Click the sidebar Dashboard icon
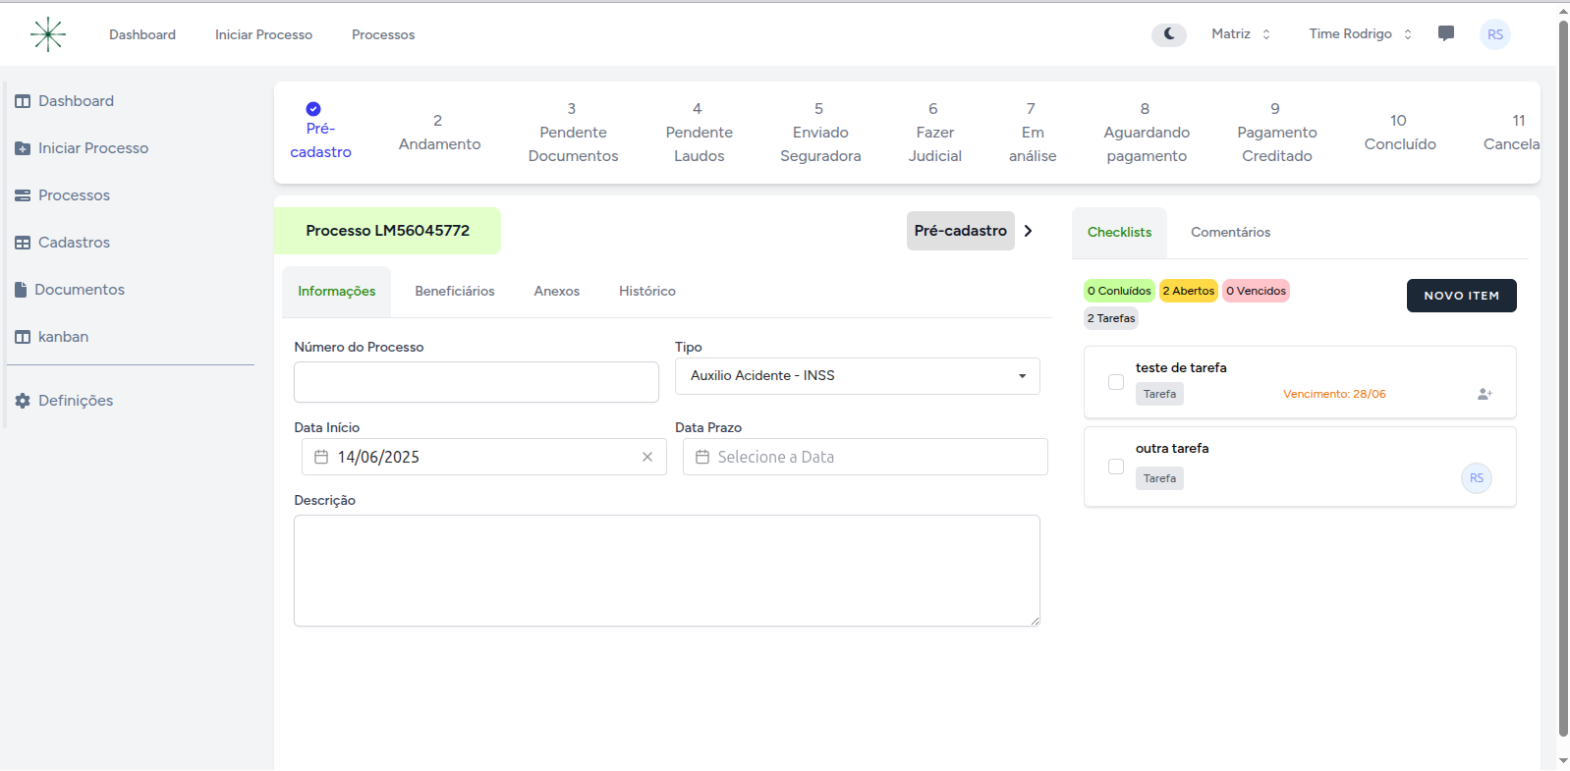The image size is (1570, 771). pyautogui.click(x=23, y=101)
